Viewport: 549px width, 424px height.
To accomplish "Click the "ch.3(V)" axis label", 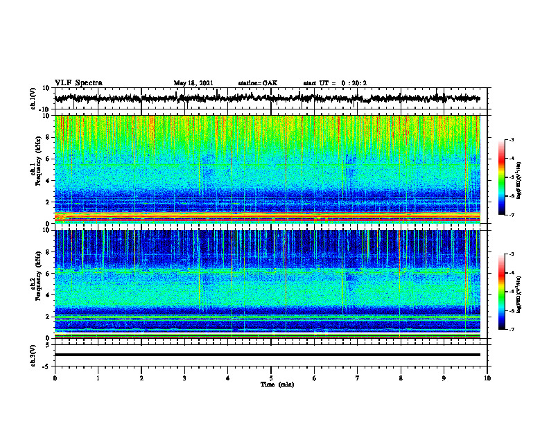I will point(33,355).
